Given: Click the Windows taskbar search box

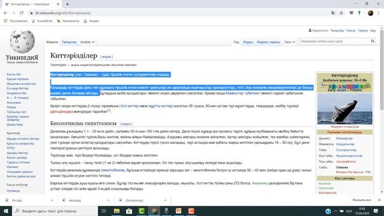Looking at the screenshot, I should pyautogui.click(x=55, y=211).
